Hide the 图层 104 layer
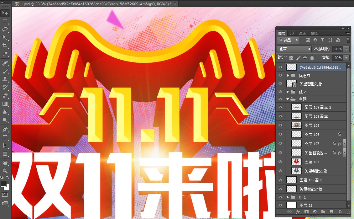 point(280,162)
